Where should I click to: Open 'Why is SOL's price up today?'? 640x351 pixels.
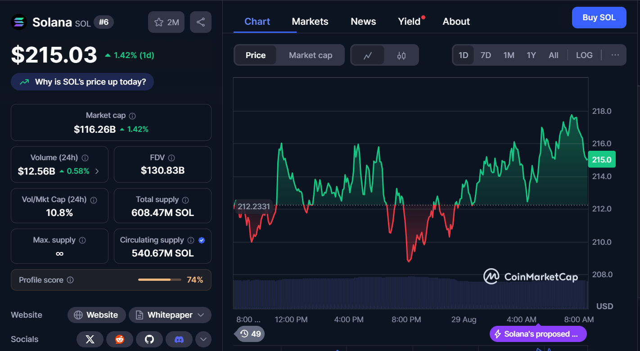pyautogui.click(x=82, y=82)
